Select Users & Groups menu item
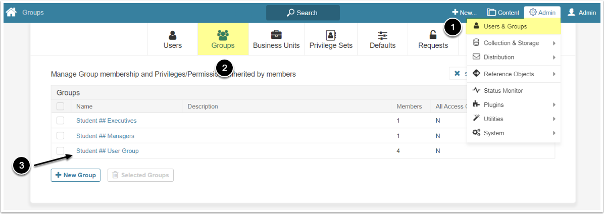 505,26
